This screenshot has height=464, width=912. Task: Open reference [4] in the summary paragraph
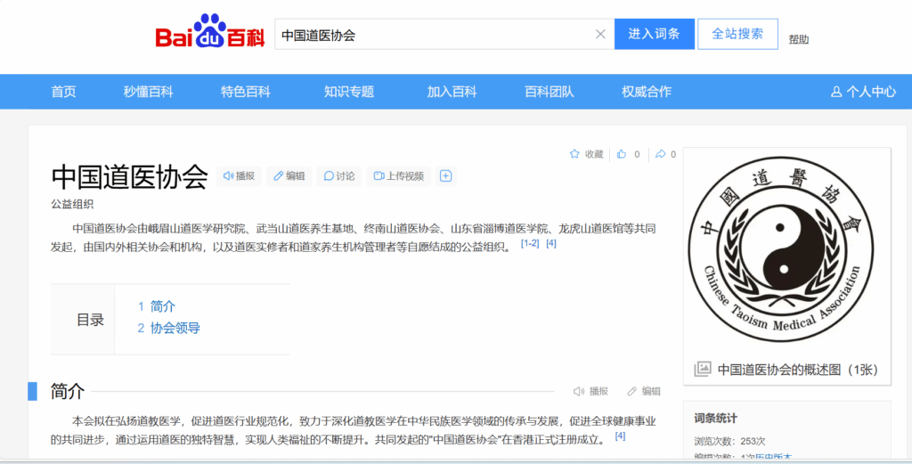pos(551,244)
